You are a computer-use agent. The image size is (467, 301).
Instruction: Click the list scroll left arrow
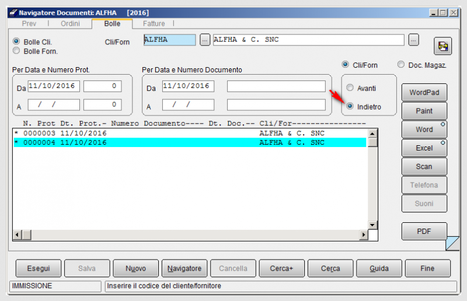point(17,235)
